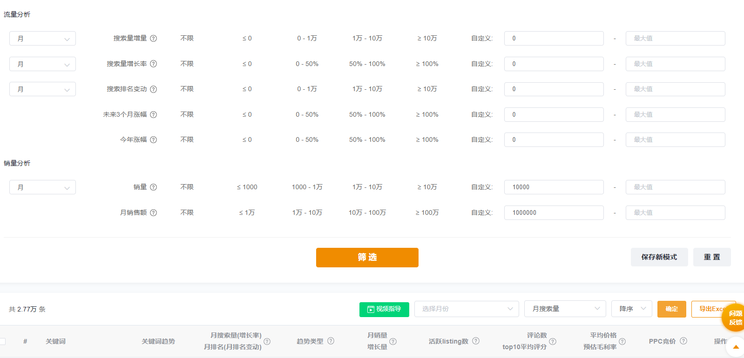Viewport: 744px width, 358px height.
Task: Open 月 period dropdown for 搜索排名变动
Action: [42, 89]
